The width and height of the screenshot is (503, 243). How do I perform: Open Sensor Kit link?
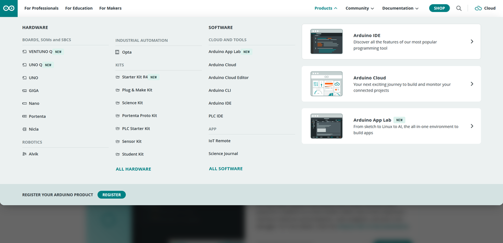[132, 141]
